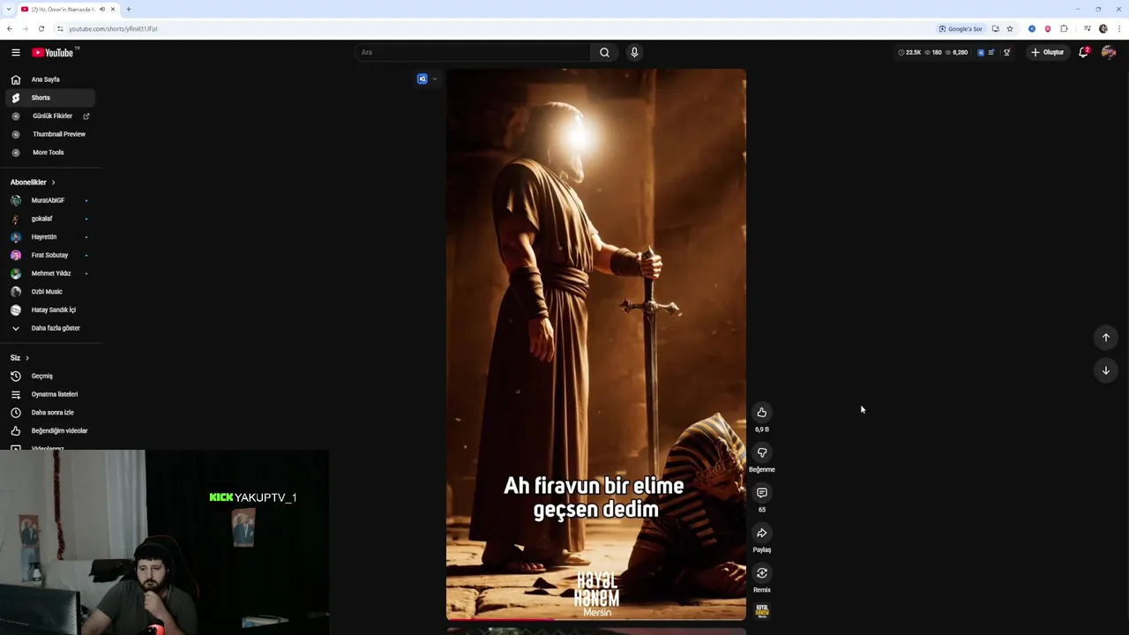Expand the vidIQ dropdown beside the video
Image resolution: width=1129 pixels, height=635 pixels.
pos(434,79)
